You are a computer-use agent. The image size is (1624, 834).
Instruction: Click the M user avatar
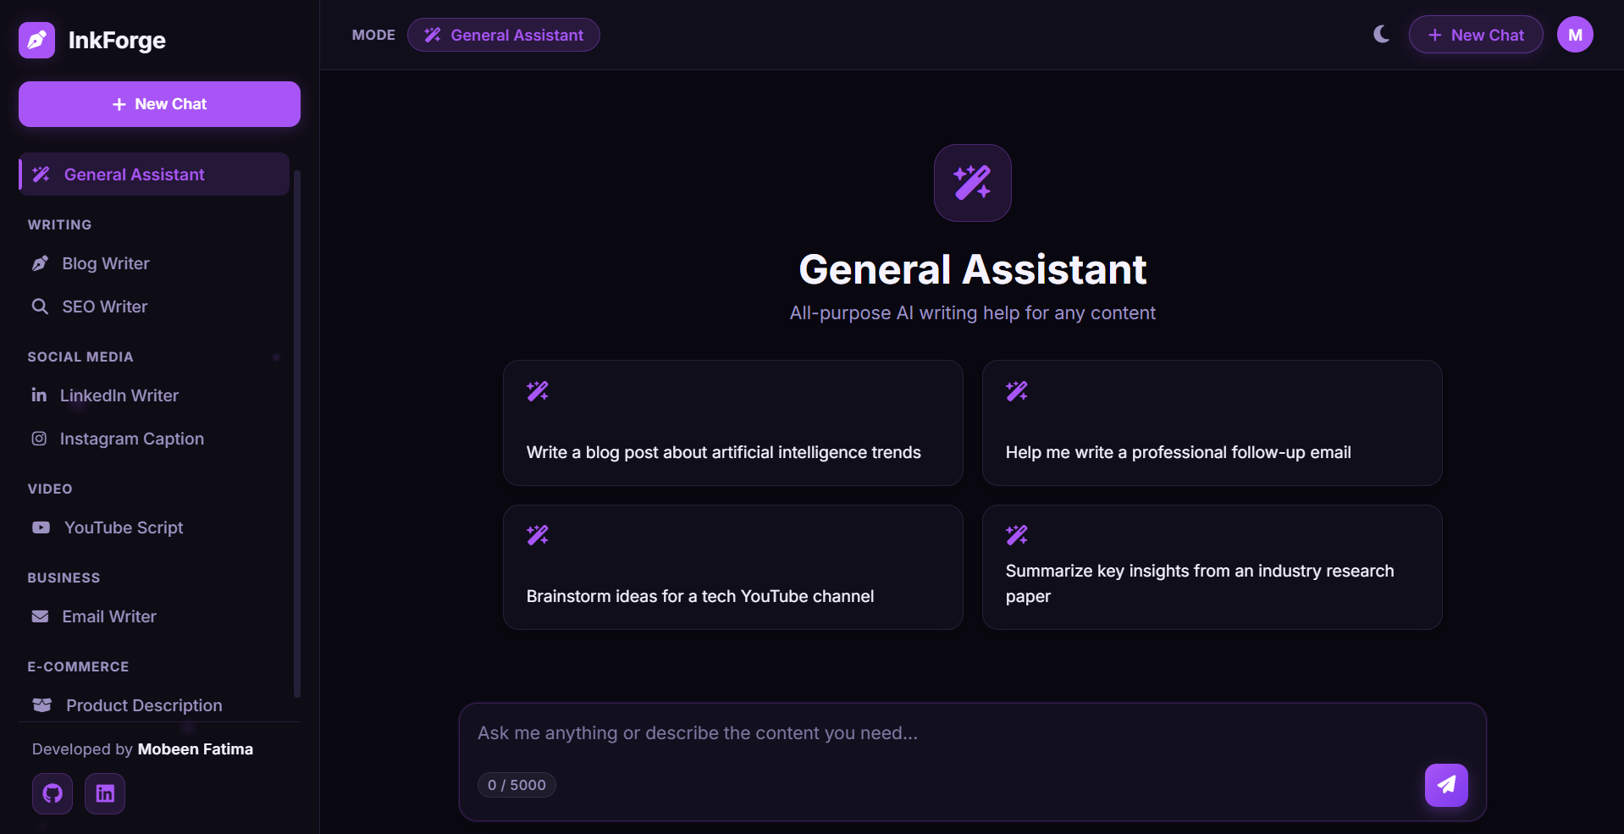1575,35
